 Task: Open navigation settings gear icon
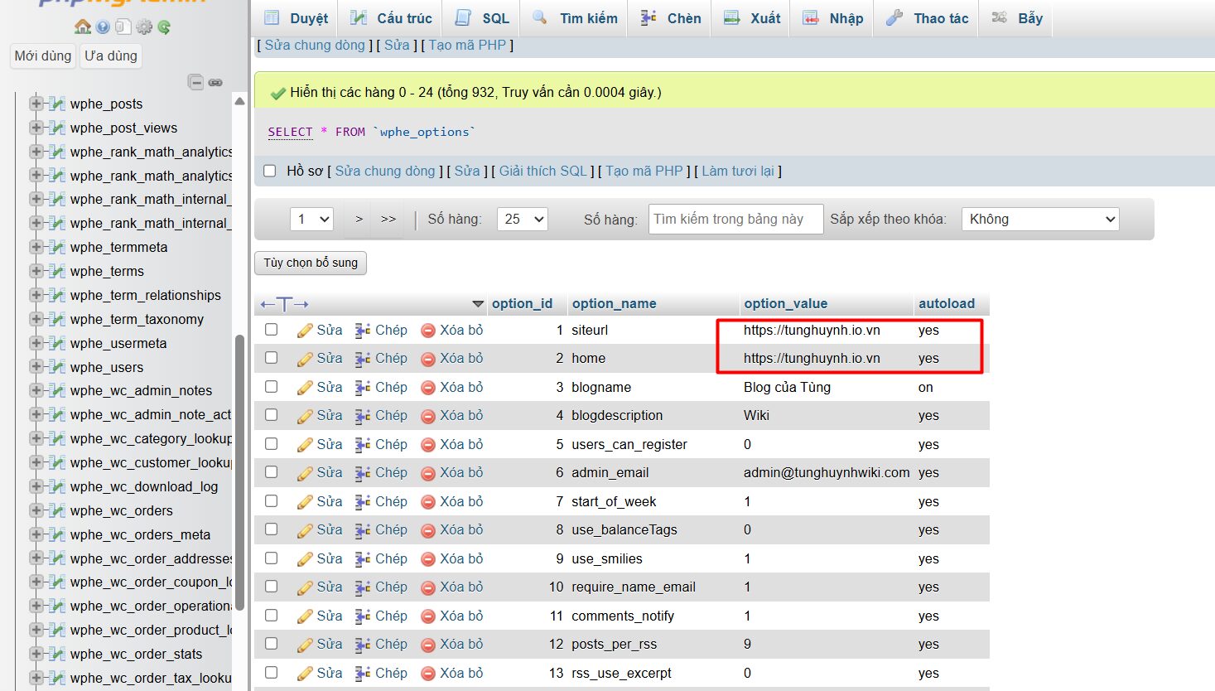144,27
